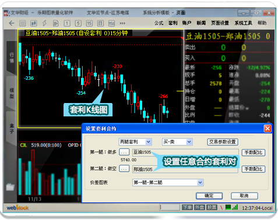
Task: Select the 5-minute period icon
Action: coord(78,23)
